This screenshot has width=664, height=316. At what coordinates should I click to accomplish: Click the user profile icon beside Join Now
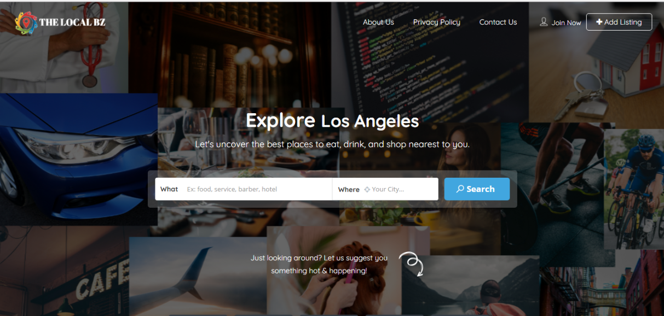point(544,22)
